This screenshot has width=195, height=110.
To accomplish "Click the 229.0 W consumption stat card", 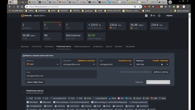I will tap(96, 26).
